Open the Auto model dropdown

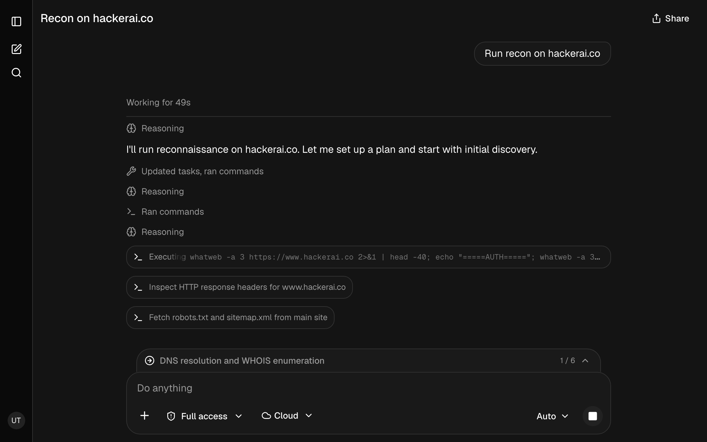(552, 416)
